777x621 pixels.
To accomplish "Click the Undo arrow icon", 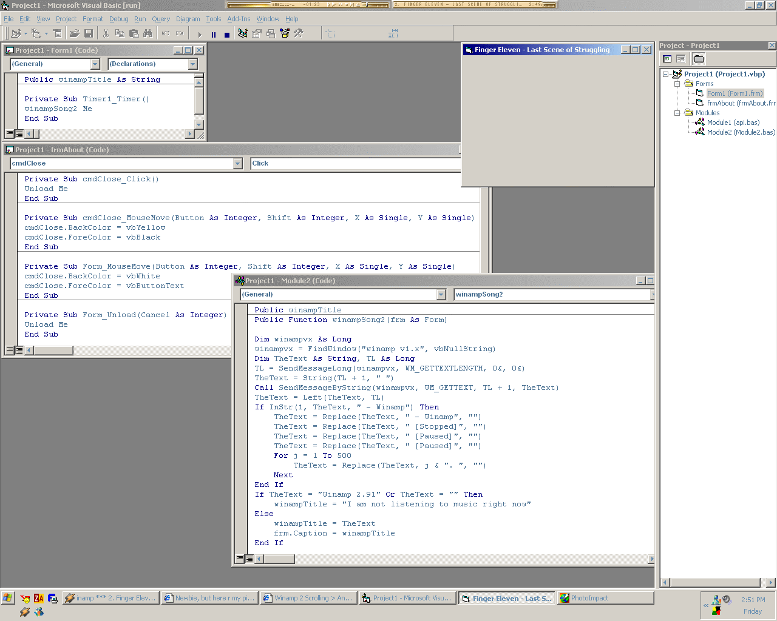I will tap(166, 34).
